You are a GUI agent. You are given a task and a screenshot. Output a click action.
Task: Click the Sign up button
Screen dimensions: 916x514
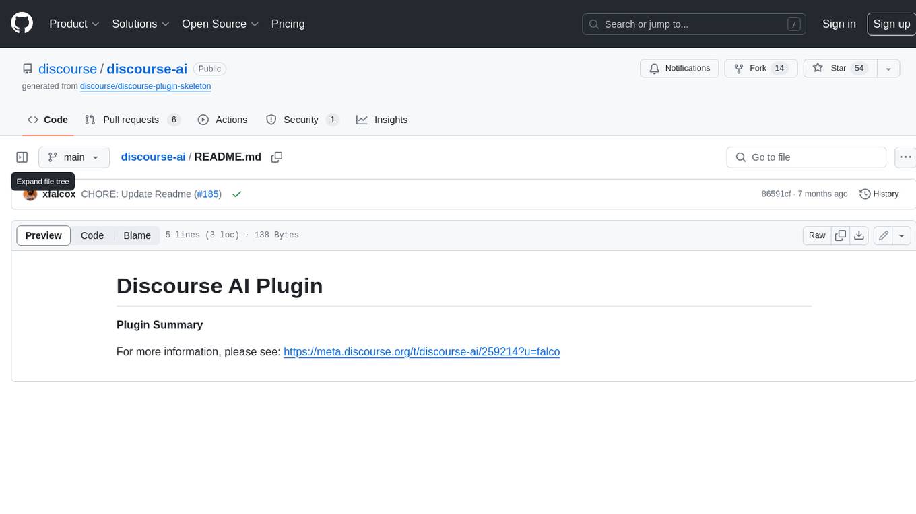tap(891, 24)
